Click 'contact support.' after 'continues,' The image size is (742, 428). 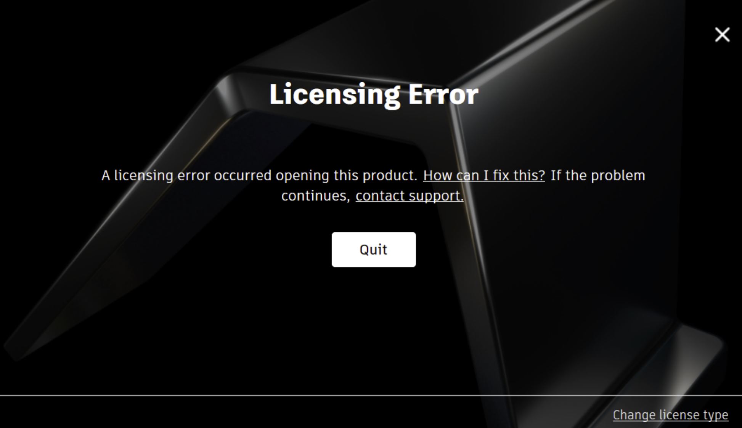click(x=410, y=196)
